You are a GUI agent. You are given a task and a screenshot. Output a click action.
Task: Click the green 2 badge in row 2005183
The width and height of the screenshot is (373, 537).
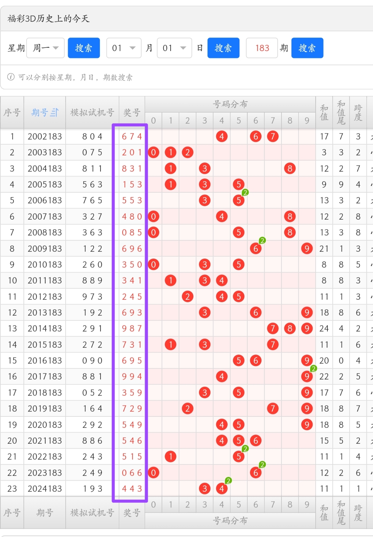(x=245, y=192)
